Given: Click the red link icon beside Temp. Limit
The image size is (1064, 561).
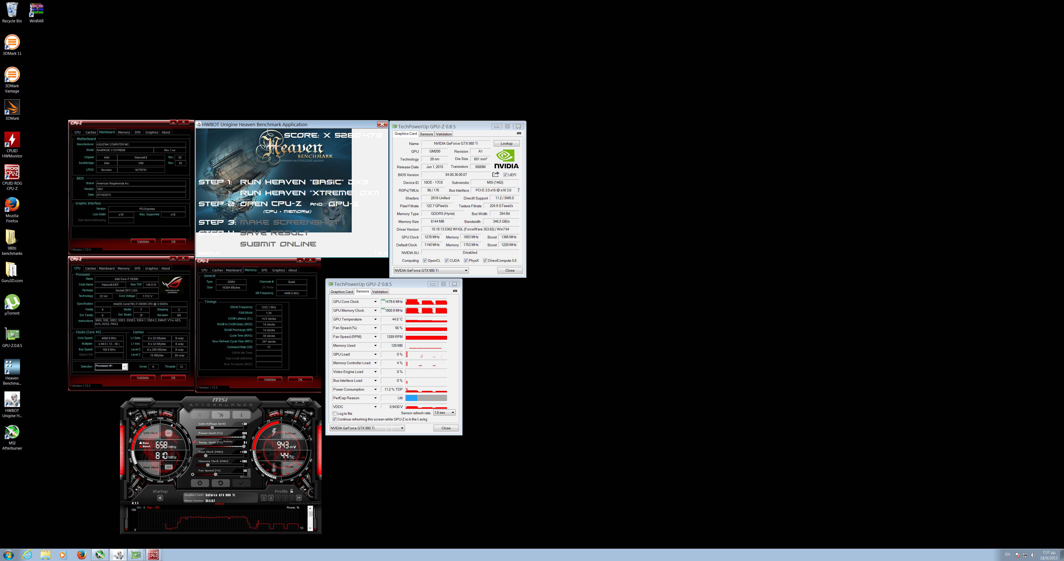Looking at the screenshot, I should point(195,442).
